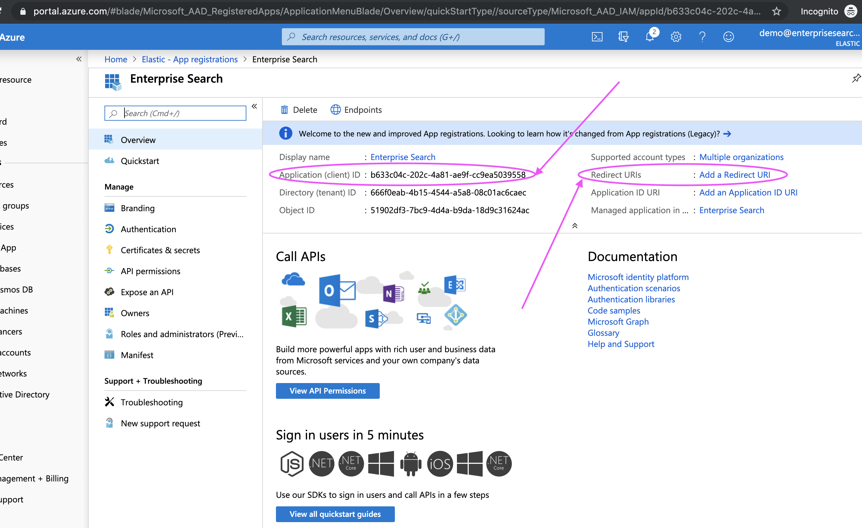Viewport: 862px width, 528px height.
Task: Open Certificates & secrets menu item
Action: coord(160,250)
